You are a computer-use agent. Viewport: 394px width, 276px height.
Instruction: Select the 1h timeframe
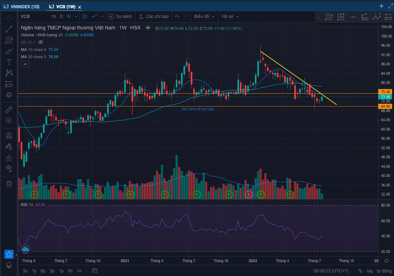[54, 17]
